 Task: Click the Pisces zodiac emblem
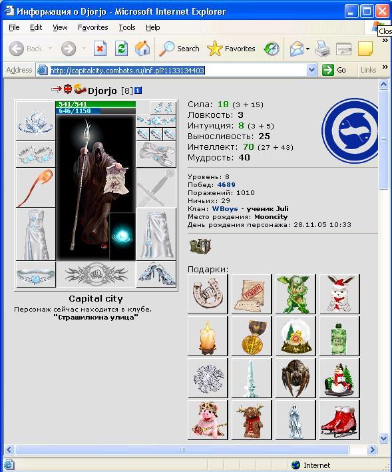click(349, 130)
